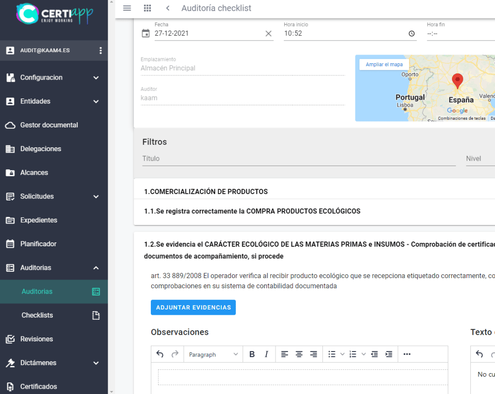Toggle italic formatting in the editor
The width and height of the screenshot is (495, 394).
266,354
